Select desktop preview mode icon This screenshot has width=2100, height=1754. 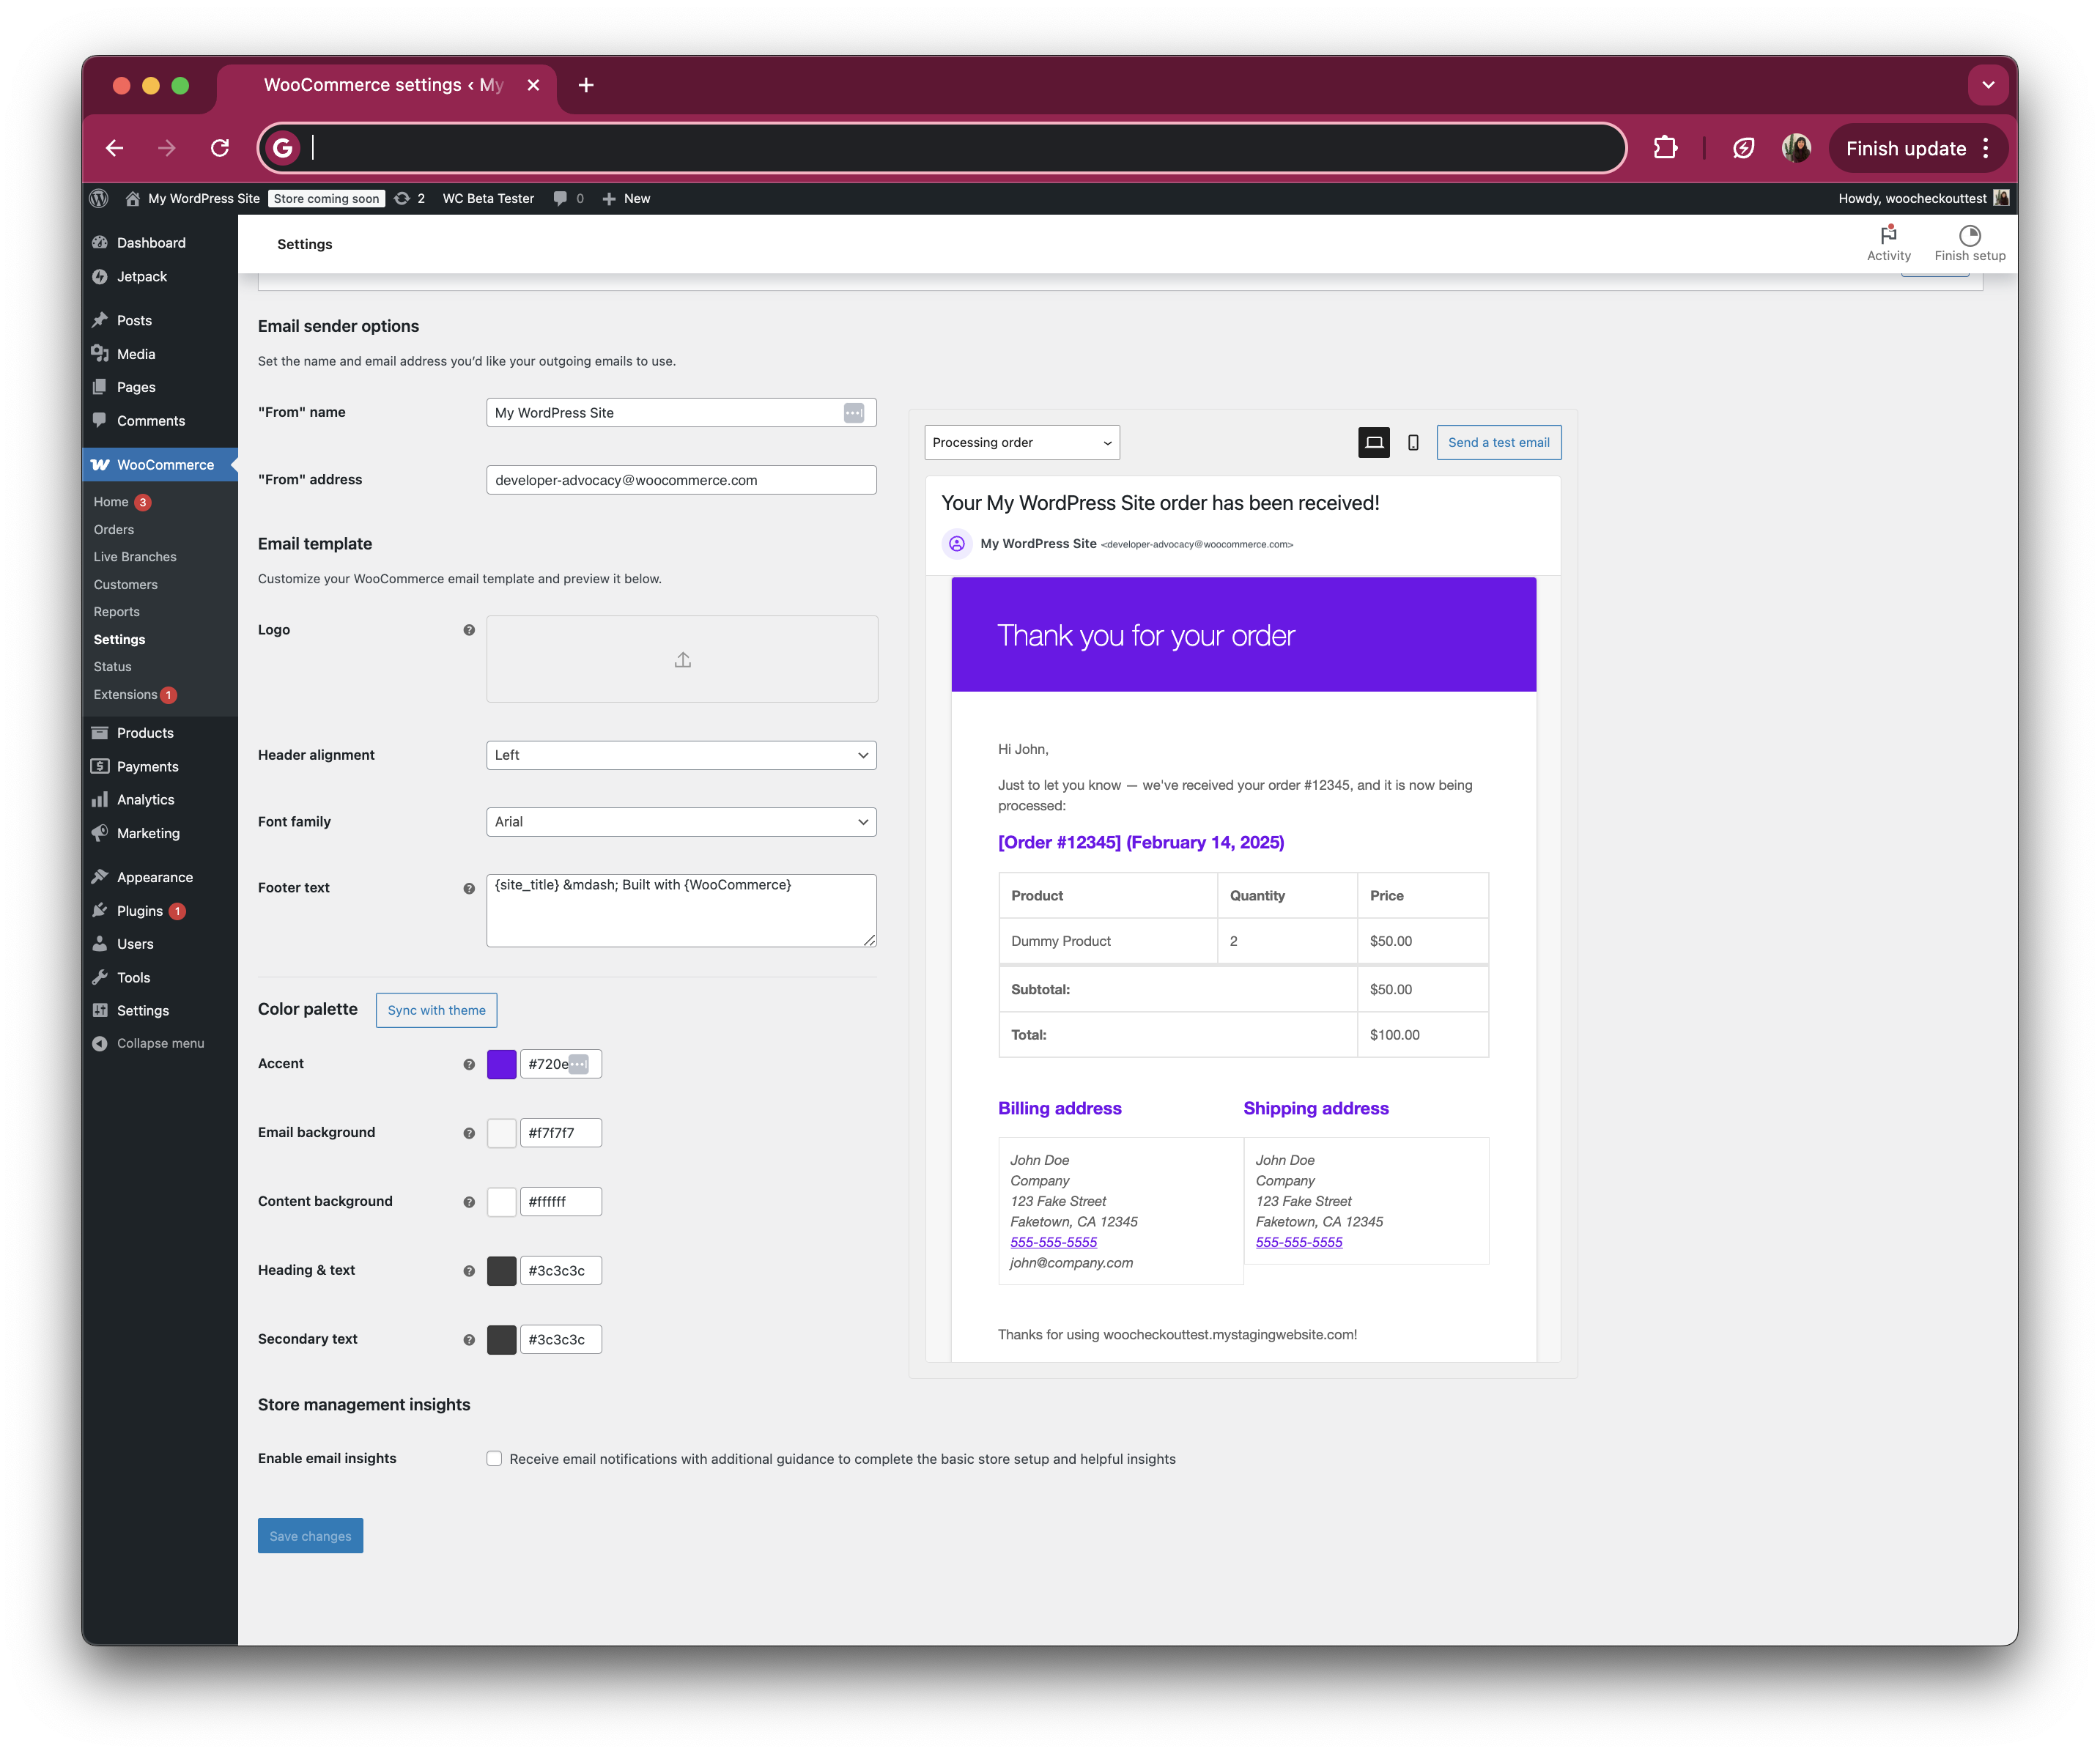(1374, 442)
